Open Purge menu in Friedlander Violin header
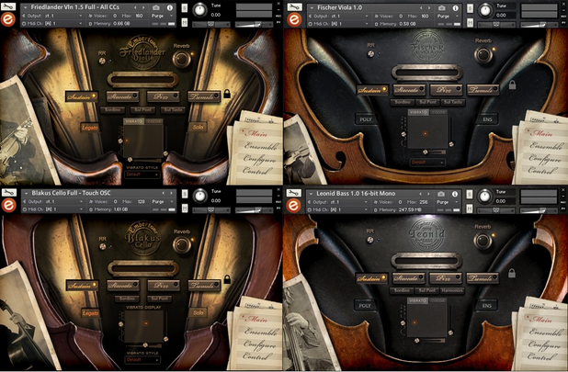The height and width of the screenshot is (372, 568). click(x=162, y=16)
